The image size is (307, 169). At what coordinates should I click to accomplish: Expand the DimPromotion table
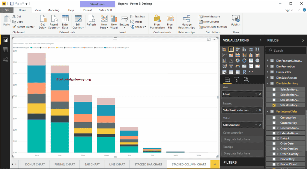tap(268, 66)
